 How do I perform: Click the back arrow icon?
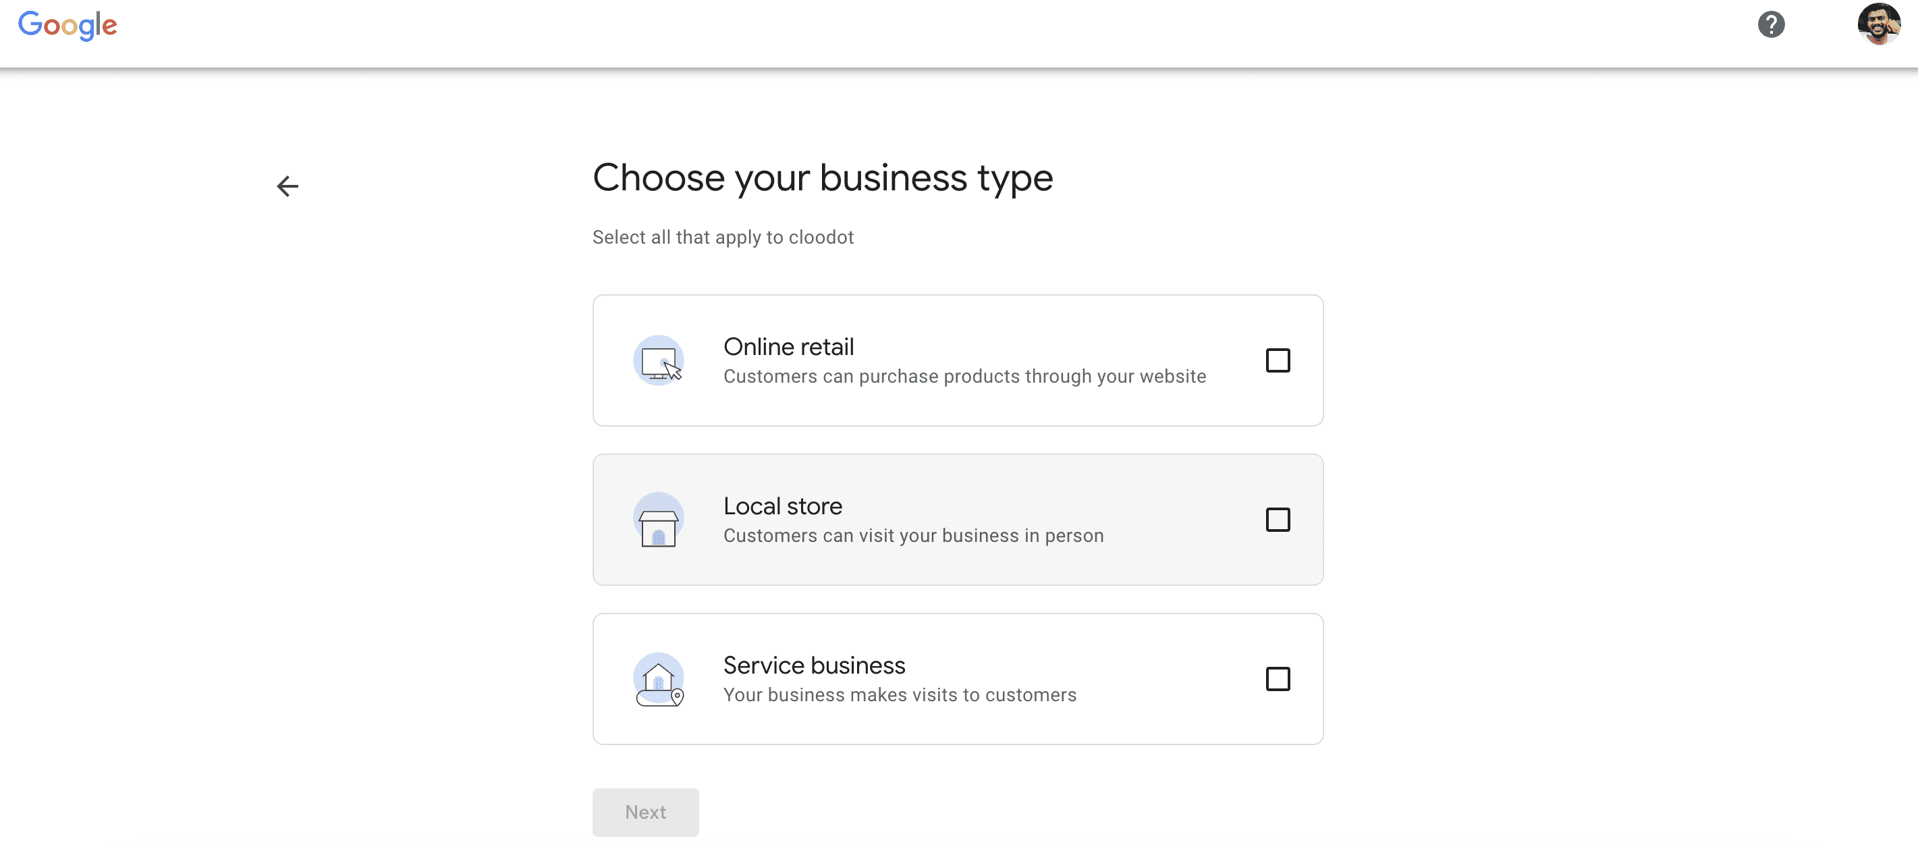287,186
